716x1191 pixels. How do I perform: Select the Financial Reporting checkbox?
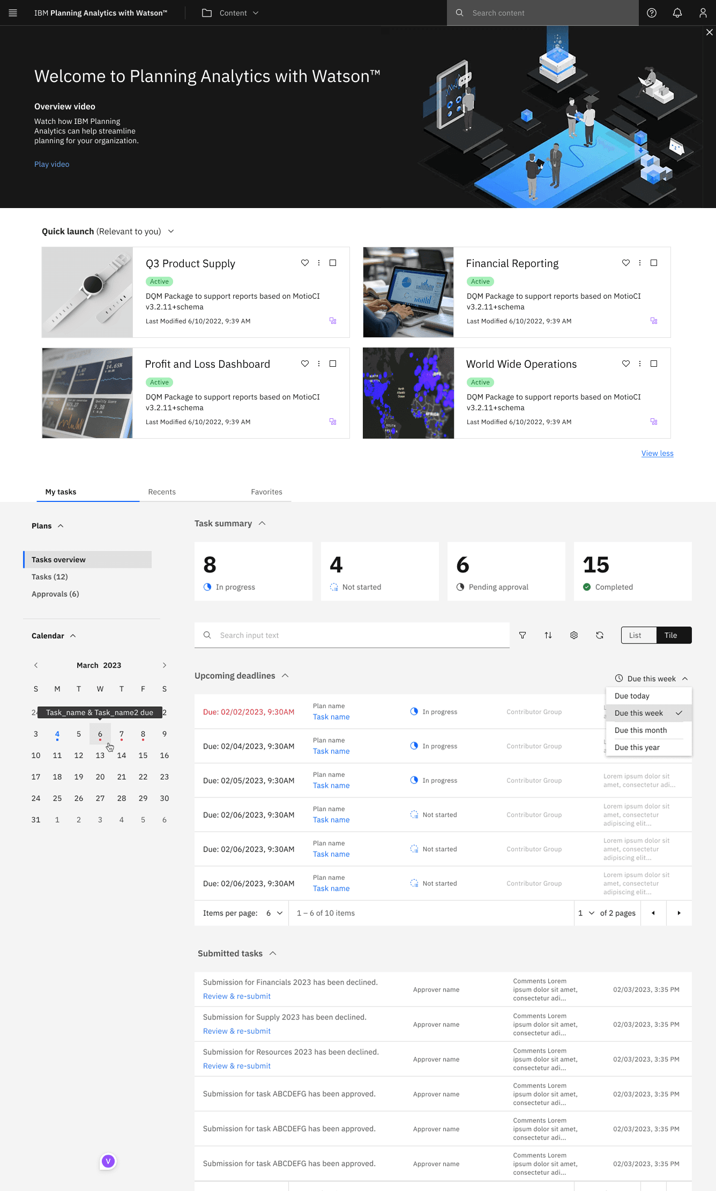click(x=654, y=263)
